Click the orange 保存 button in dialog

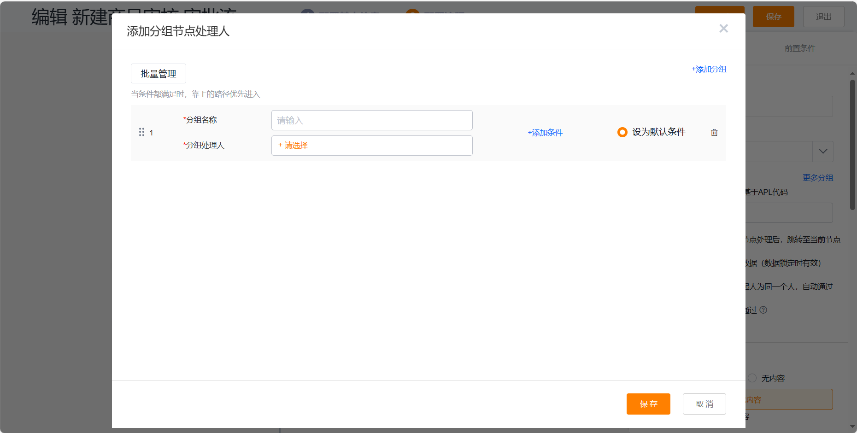[648, 404]
